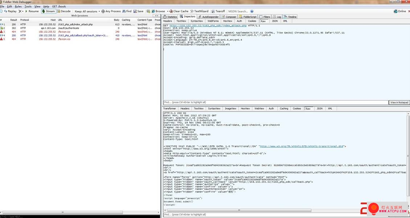410x218 pixels.
Task: Click the GET /book menu item
Action: click(x=59, y=6)
